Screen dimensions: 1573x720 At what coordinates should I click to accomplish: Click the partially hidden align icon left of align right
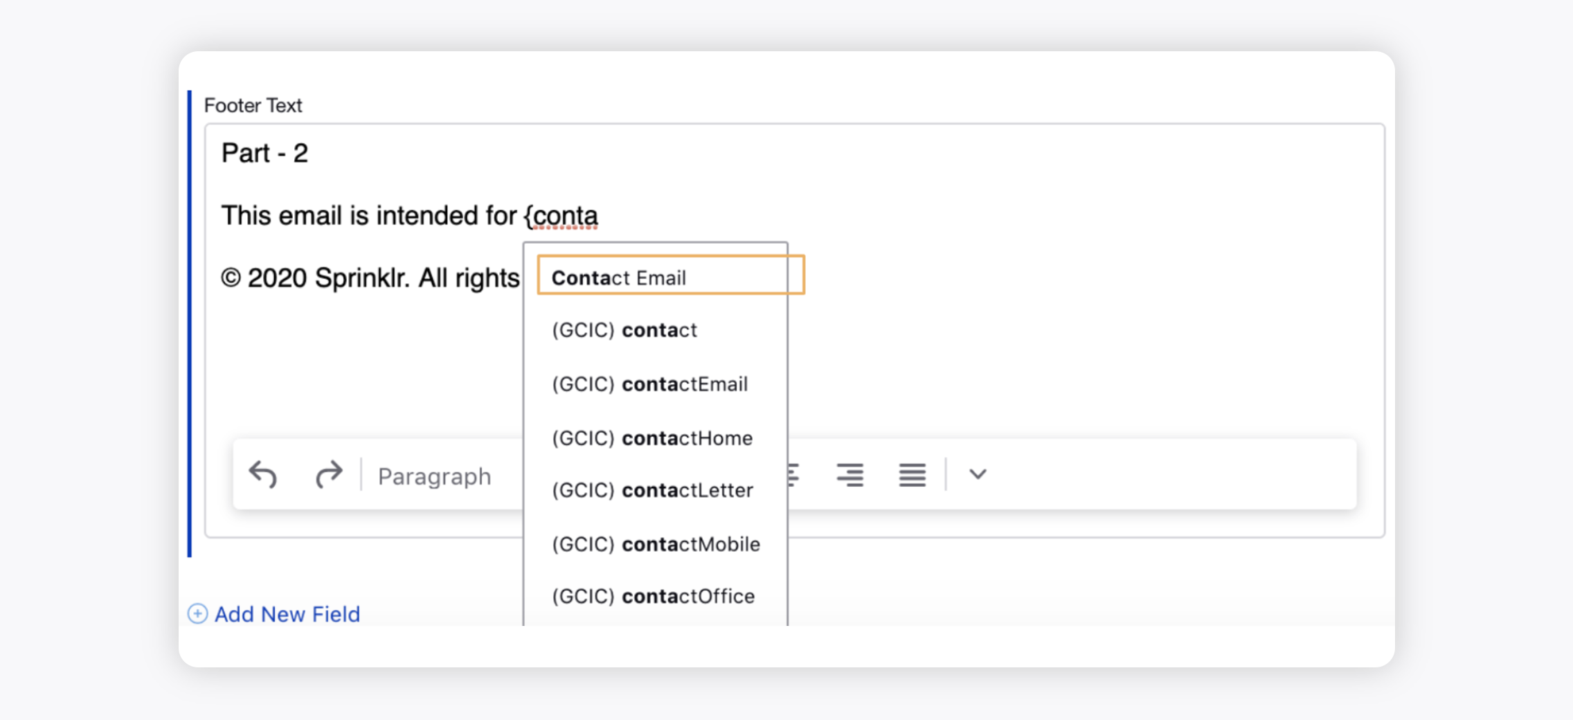(794, 475)
